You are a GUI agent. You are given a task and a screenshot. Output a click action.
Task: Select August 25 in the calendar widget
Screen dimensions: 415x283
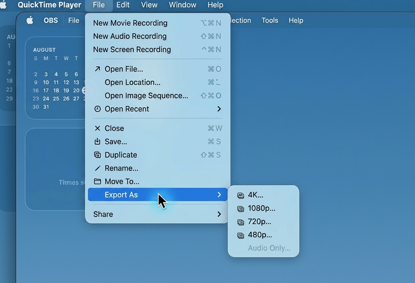56,99
